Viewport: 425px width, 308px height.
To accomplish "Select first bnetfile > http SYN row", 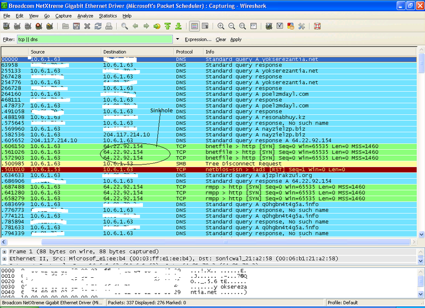I will (209, 146).
